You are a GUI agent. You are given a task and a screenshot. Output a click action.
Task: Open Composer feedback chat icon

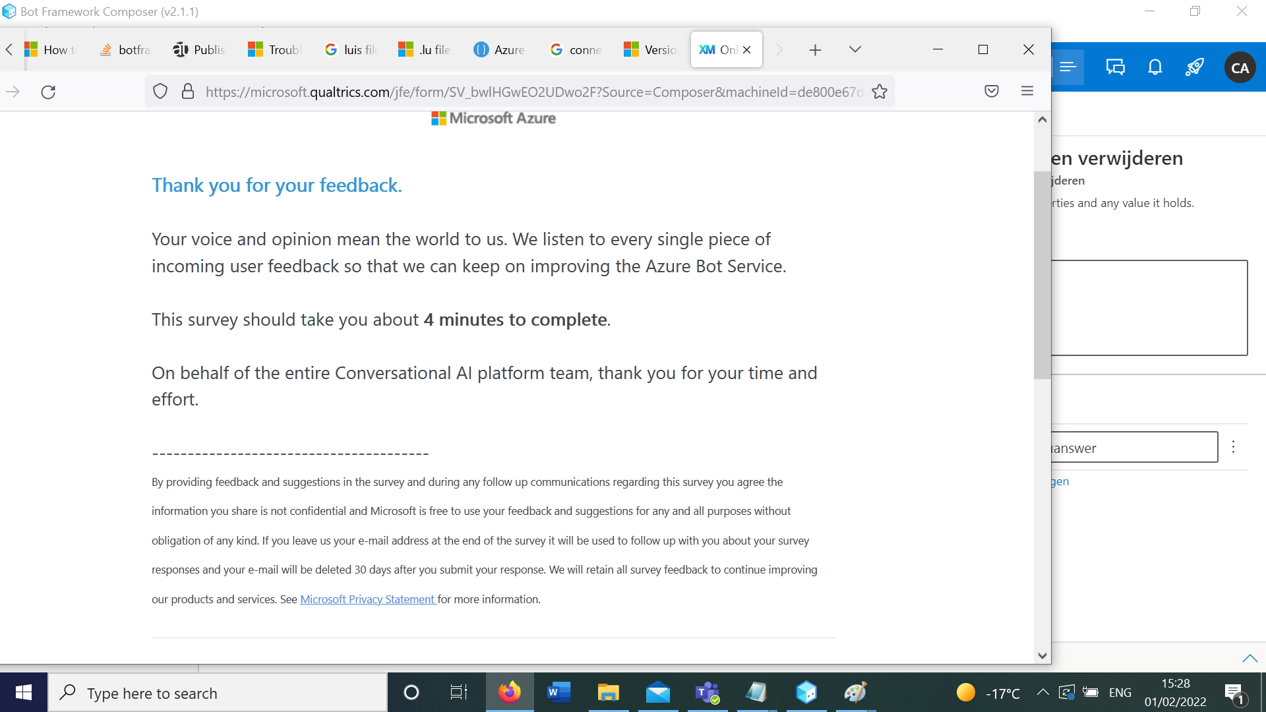pos(1116,67)
